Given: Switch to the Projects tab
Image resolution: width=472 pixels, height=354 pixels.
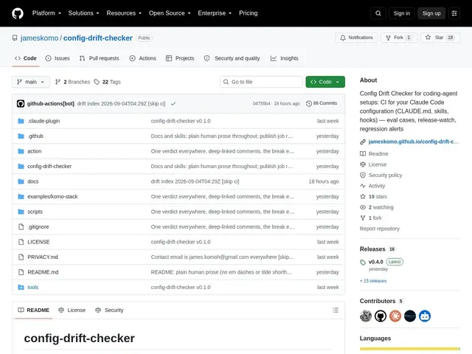Looking at the screenshot, I should [180, 58].
